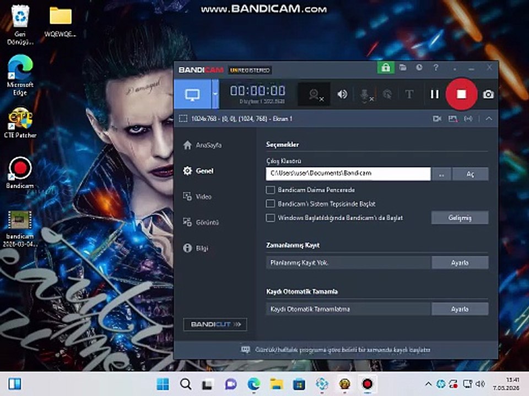Click the BANDICUT button
Screen dimensions: 529x396
click(215, 324)
